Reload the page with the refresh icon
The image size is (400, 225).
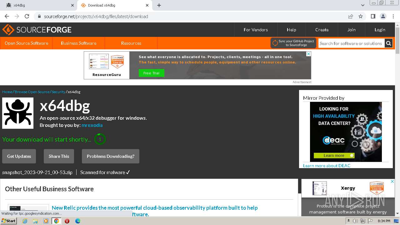tap(27, 16)
